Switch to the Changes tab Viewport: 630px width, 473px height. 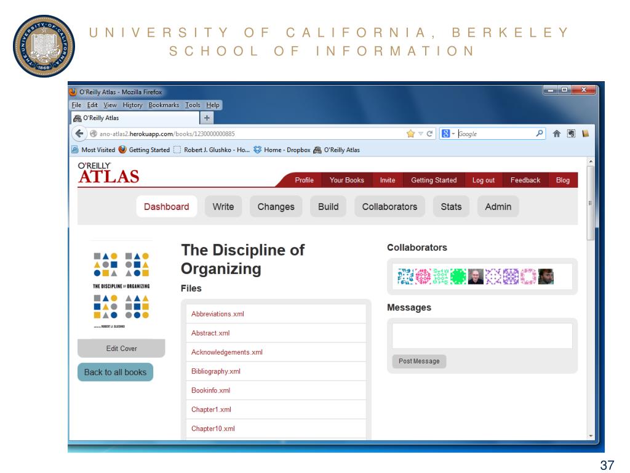pyautogui.click(x=276, y=206)
